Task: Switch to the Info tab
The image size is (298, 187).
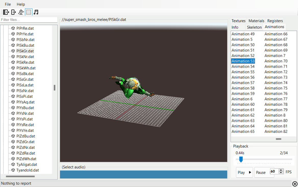Action: (235, 27)
